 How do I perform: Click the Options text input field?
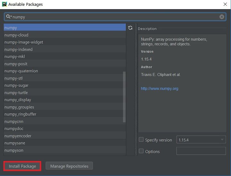click(201, 151)
